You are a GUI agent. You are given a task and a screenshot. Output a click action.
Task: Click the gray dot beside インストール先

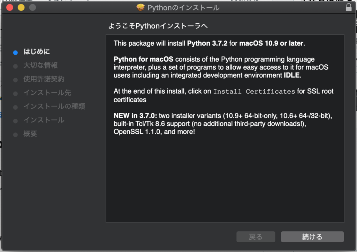pyautogui.click(x=15, y=93)
